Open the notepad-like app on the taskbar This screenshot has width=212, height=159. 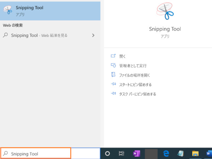click(x=181, y=154)
